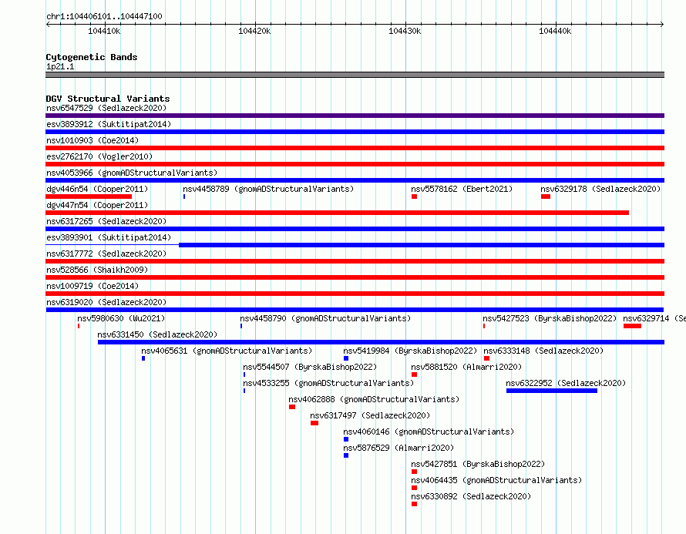Click nsv528566 (Shaikh2009) variant label
Screen dimensions: 686x534
point(97,270)
